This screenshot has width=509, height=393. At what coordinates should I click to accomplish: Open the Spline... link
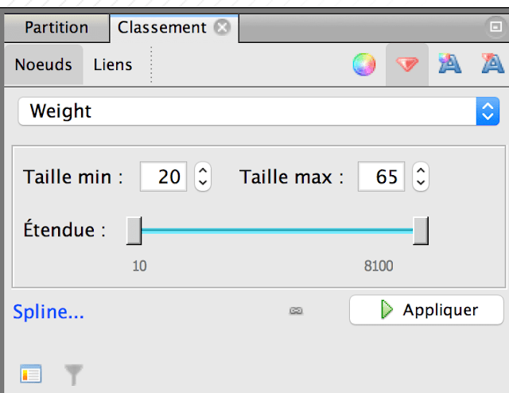coord(49,312)
